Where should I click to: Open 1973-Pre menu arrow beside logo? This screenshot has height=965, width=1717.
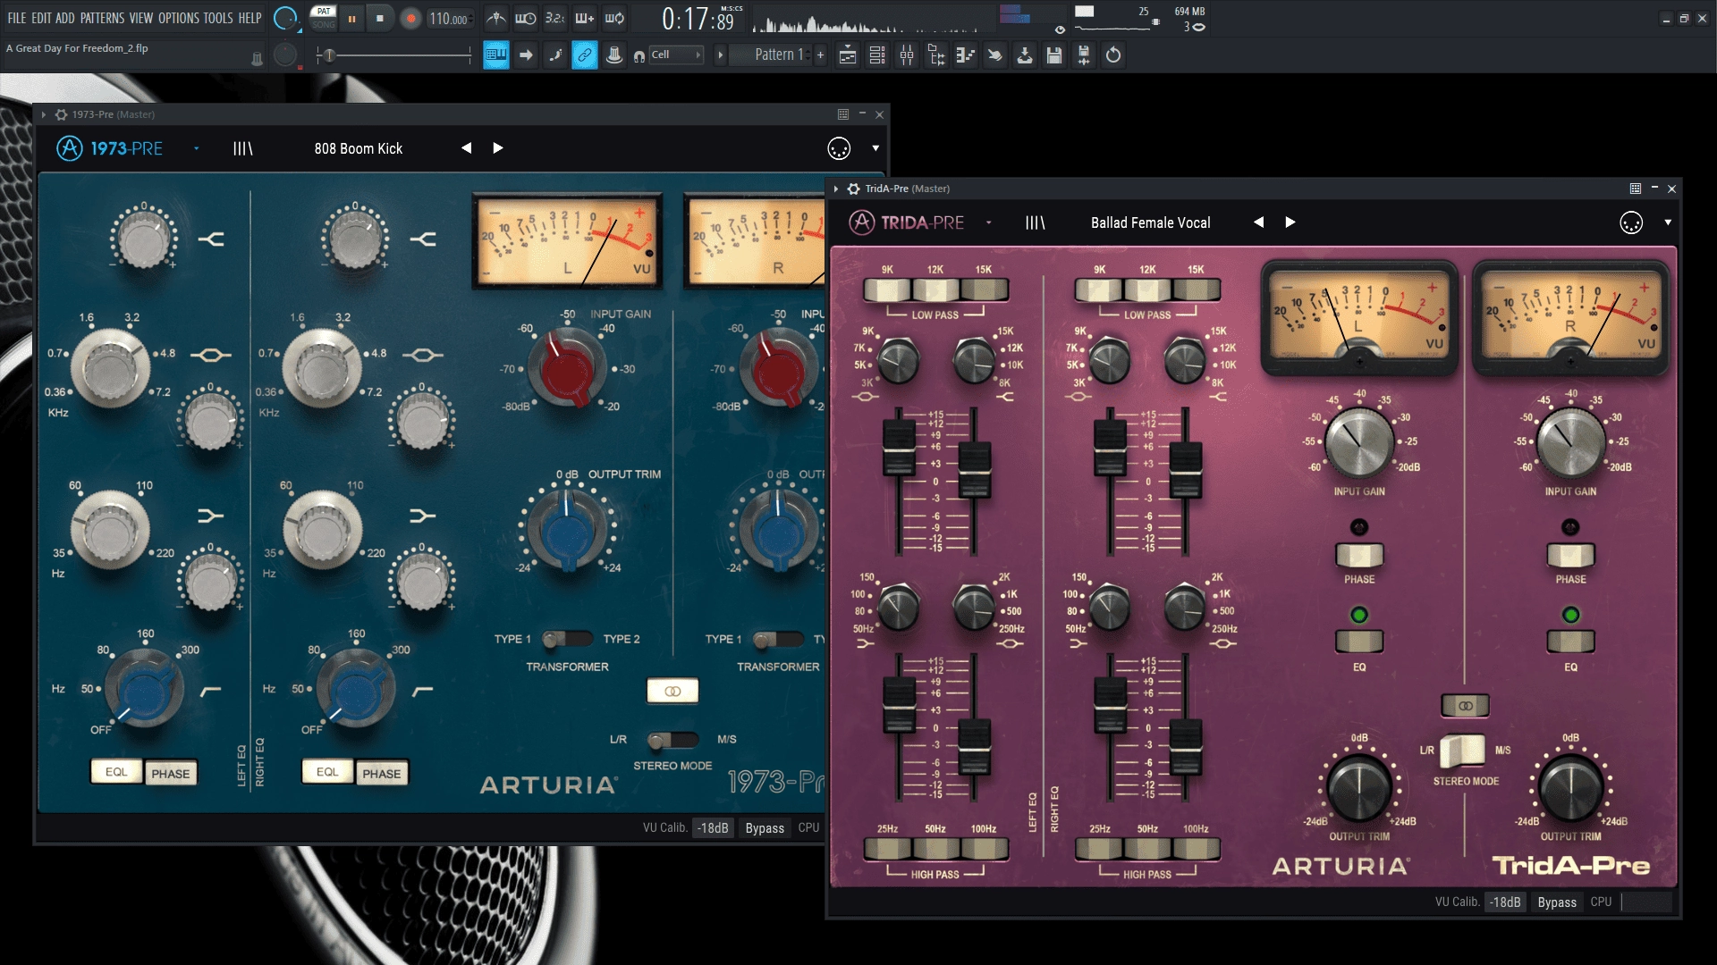pyautogui.click(x=196, y=148)
